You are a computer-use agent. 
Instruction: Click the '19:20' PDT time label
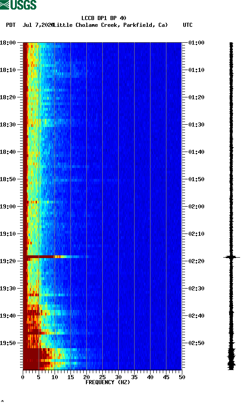[x=8, y=261]
